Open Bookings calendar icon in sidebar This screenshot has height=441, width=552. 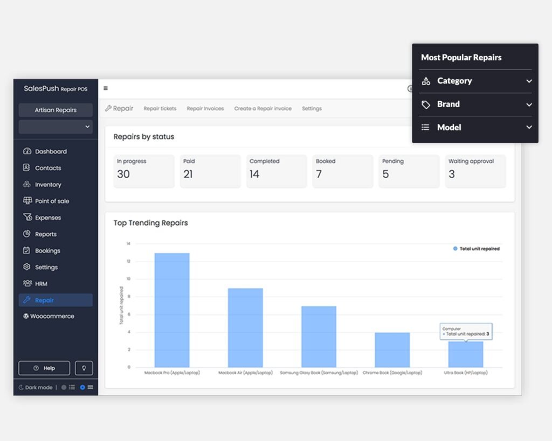point(27,250)
